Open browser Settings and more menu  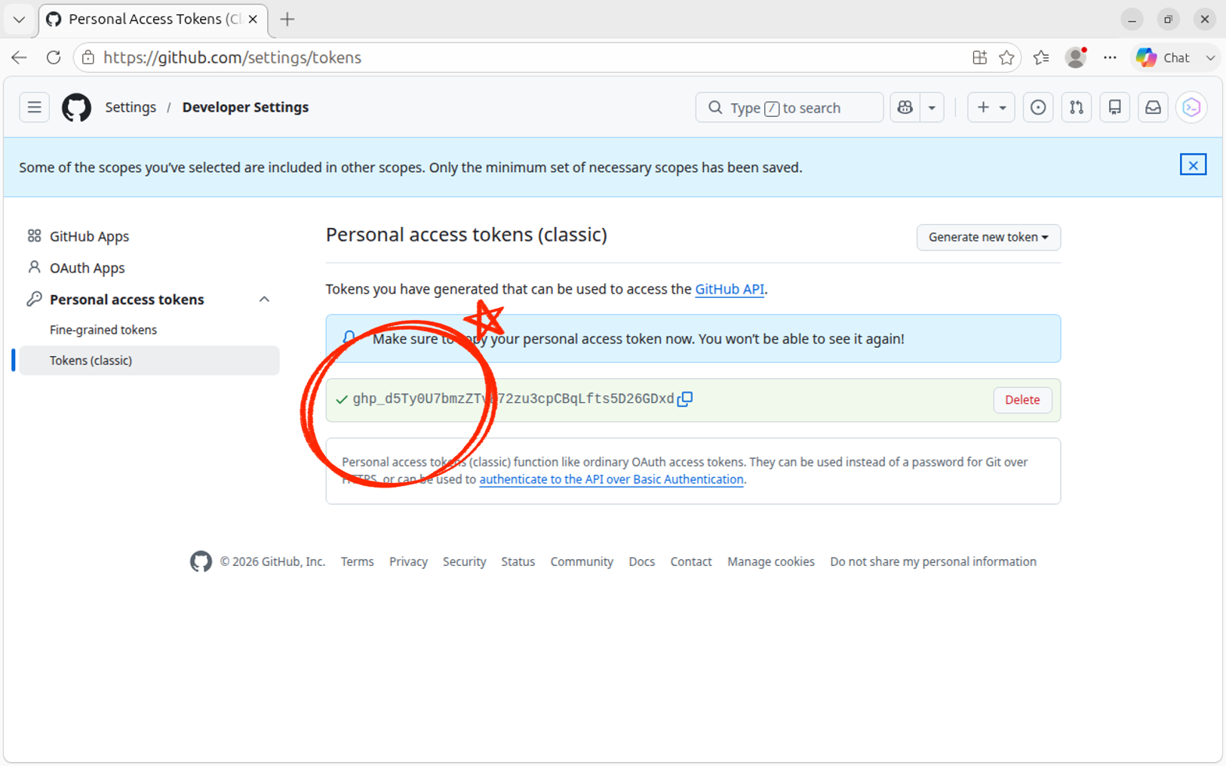1110,57
